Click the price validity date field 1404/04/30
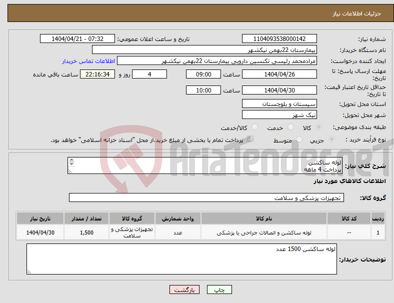The image size is (394, 303). point(279,90)
